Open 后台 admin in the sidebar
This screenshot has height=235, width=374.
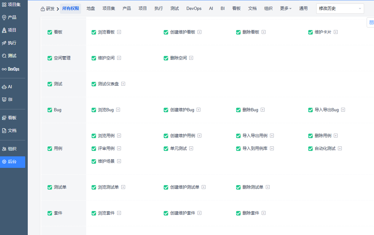[x=12, y=162]
